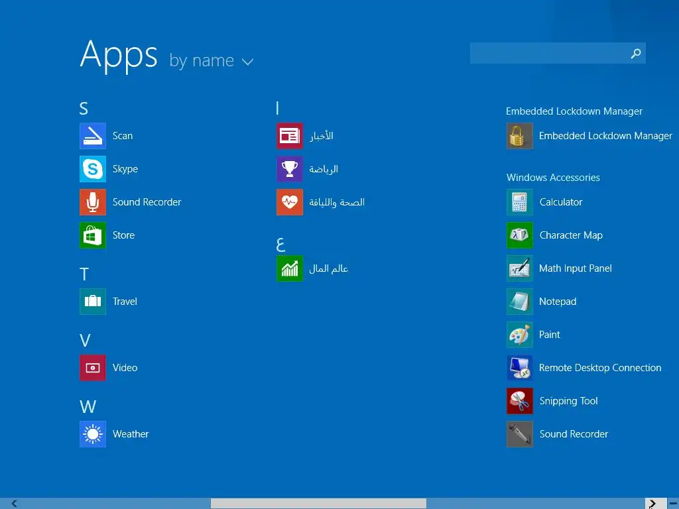Click the 'Remote Desktop Connection' label
Screen dimensions: 679x509
(x=600, y=368)
